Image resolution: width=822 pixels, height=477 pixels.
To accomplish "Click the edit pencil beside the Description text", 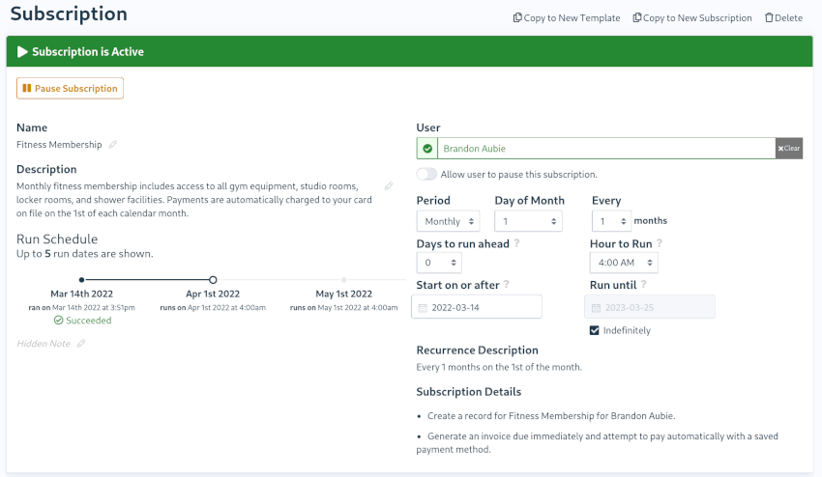I will click(x=389, y=186).
